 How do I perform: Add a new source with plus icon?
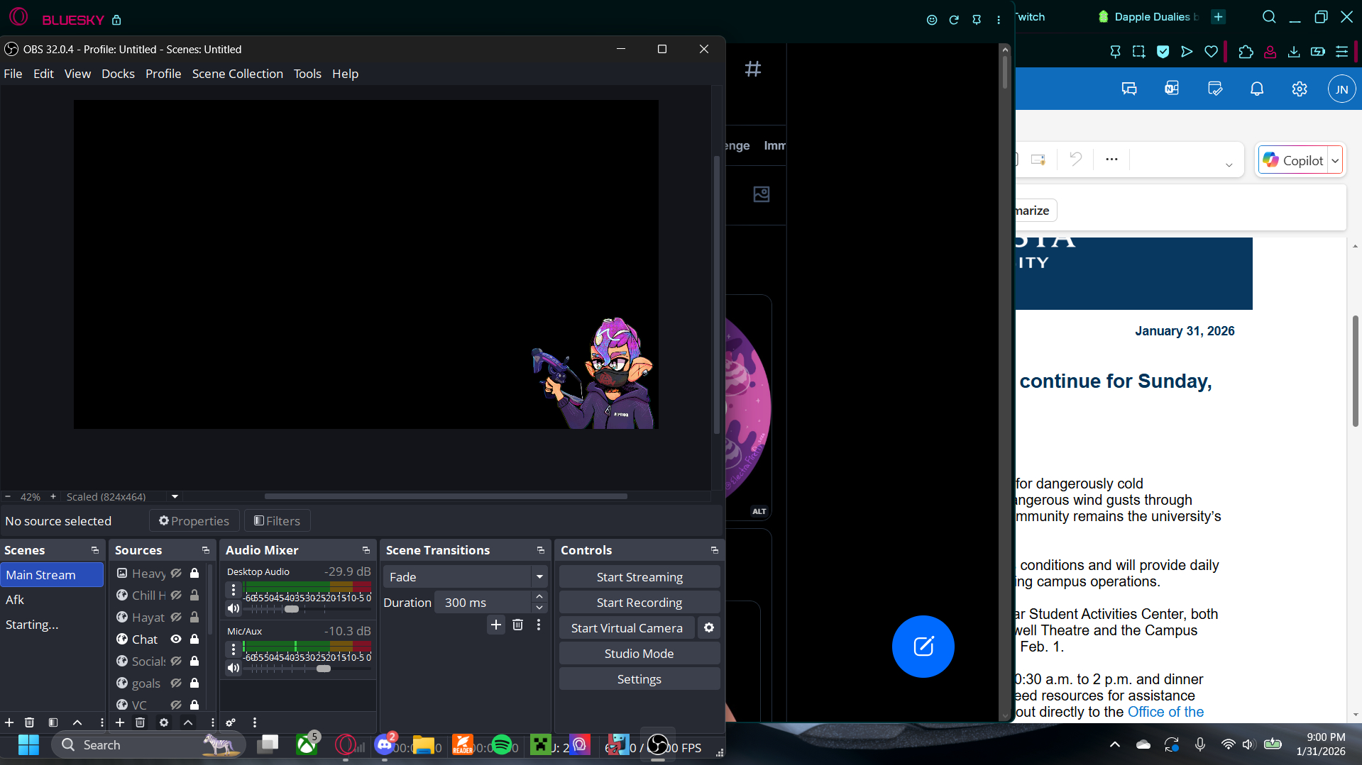click(120, 722)
